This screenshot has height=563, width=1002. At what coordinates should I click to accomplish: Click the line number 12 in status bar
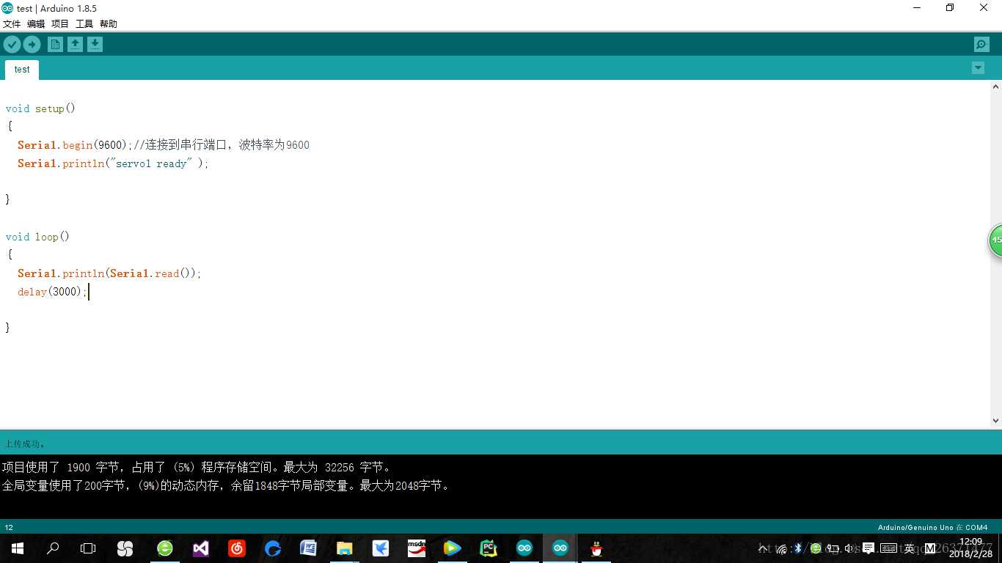pyautogui.click(x=9, y=527)
